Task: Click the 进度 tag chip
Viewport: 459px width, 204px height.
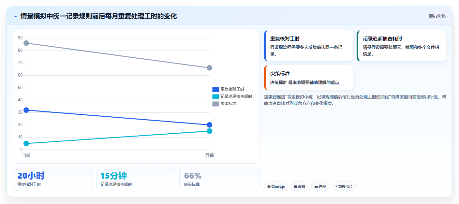Action: click(x=320, y=186)
